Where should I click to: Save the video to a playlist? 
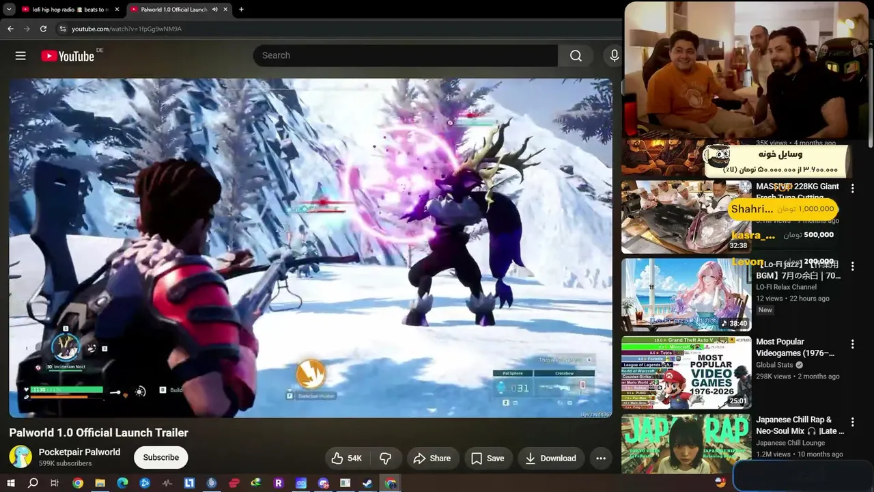(x=488, y=458)
